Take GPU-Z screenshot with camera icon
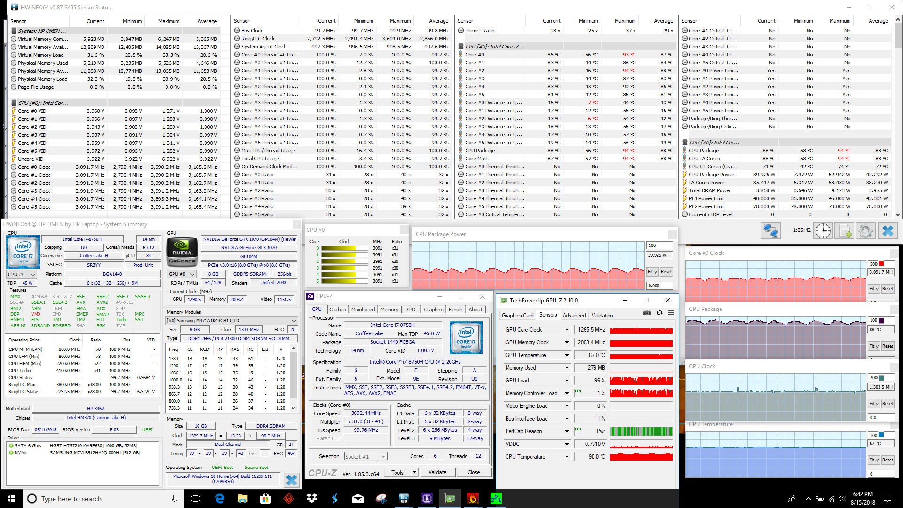 pyautogui.click(x=647, y=313)
